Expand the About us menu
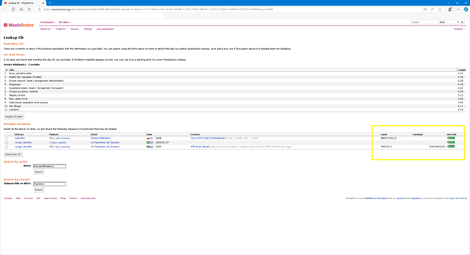470x255 pixels. [46, 29]
